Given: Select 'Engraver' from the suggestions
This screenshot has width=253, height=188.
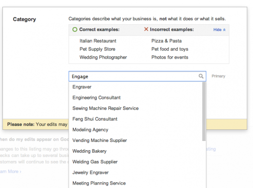Looking at the screenshot, I should pos(137,87).
